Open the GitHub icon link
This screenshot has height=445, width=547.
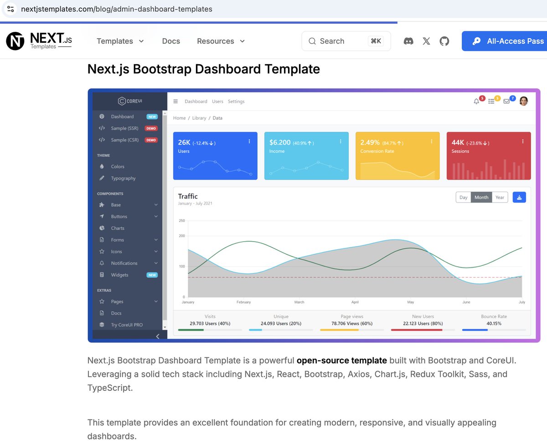tap(444, 41)
